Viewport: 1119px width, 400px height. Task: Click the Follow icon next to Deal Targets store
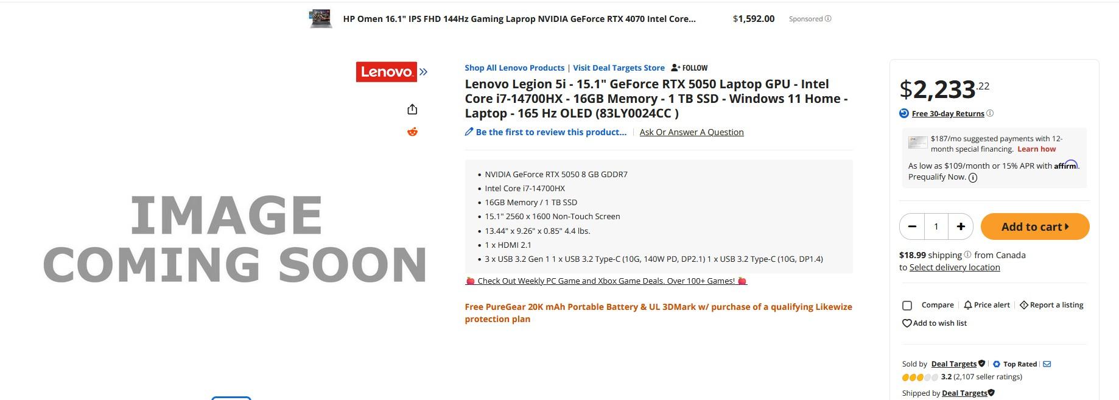tap(675, 68)
